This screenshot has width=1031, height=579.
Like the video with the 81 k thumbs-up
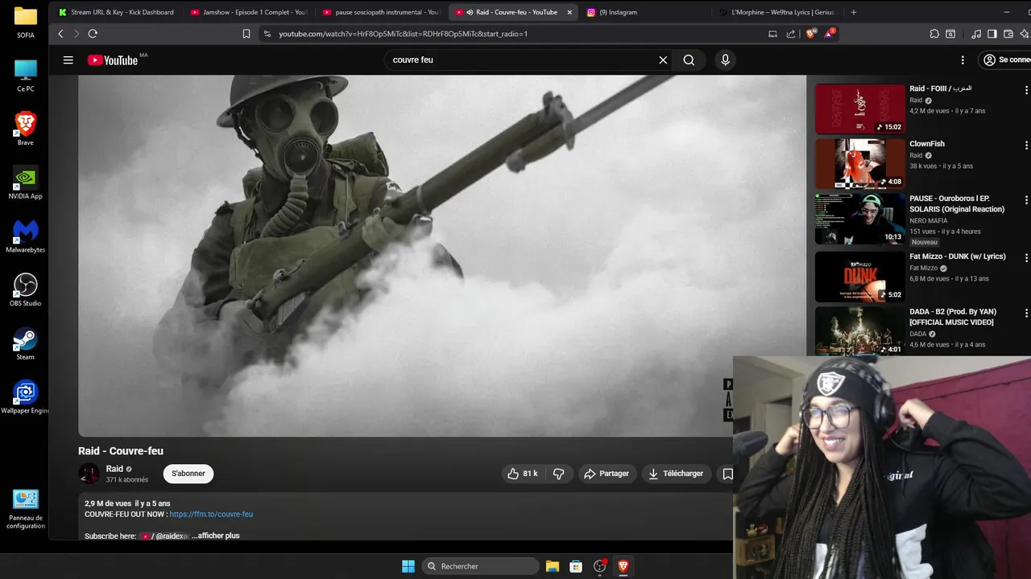[522, 474]
